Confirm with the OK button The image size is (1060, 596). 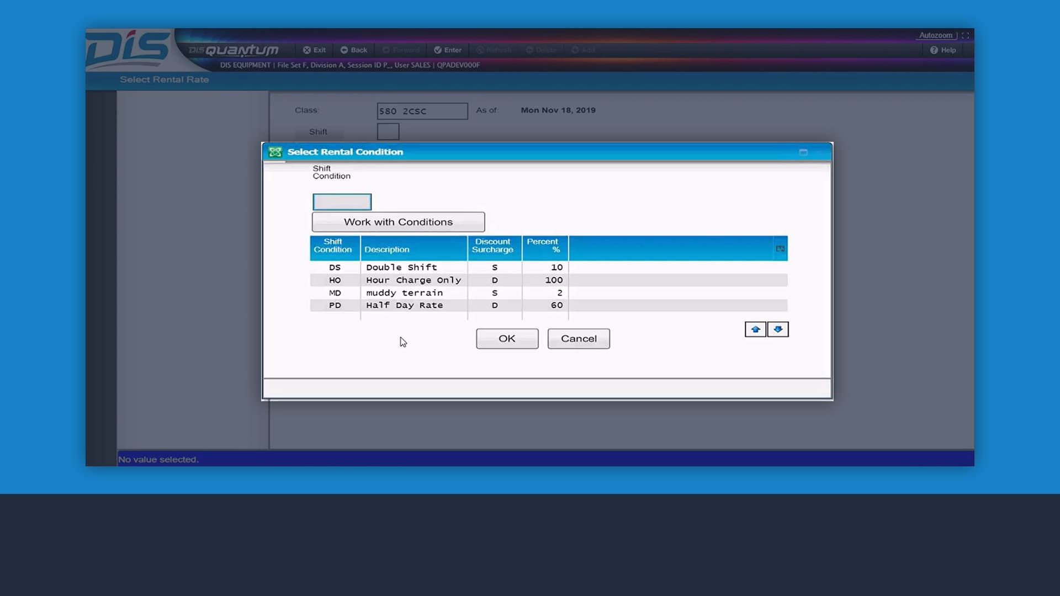[x=507, y=339]
